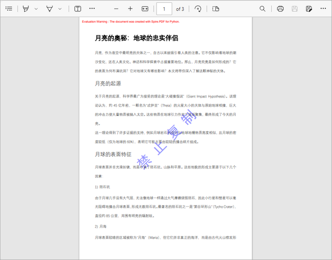Open more tools menu beside Add text
The image size is (332, 260).
point(92,9)
